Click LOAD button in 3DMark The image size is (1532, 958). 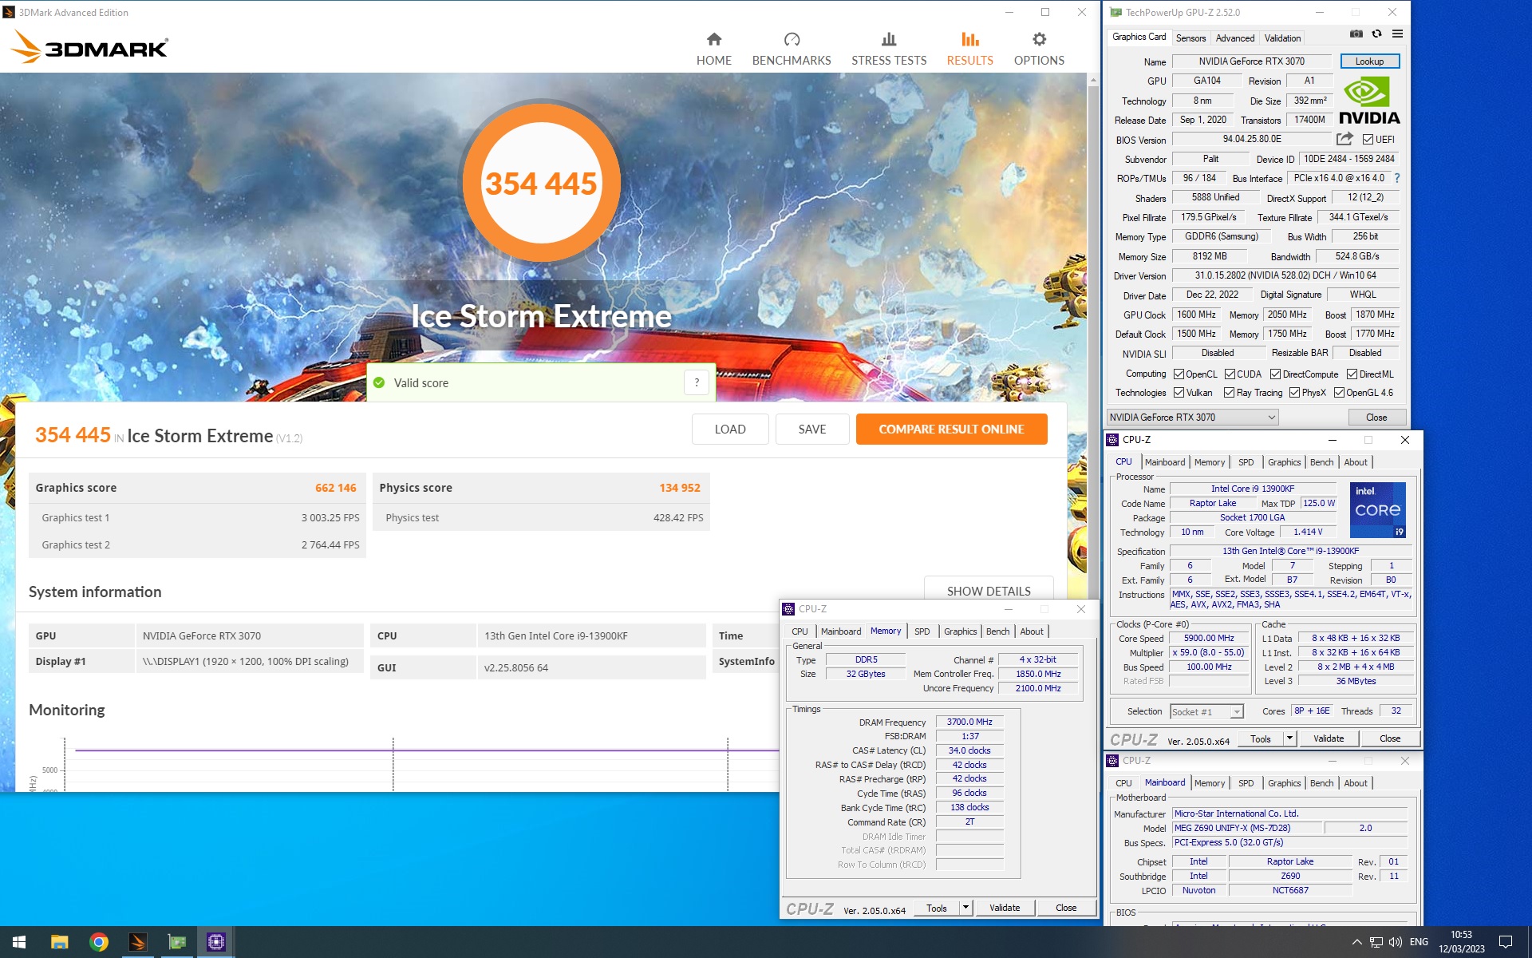[730, 430]
